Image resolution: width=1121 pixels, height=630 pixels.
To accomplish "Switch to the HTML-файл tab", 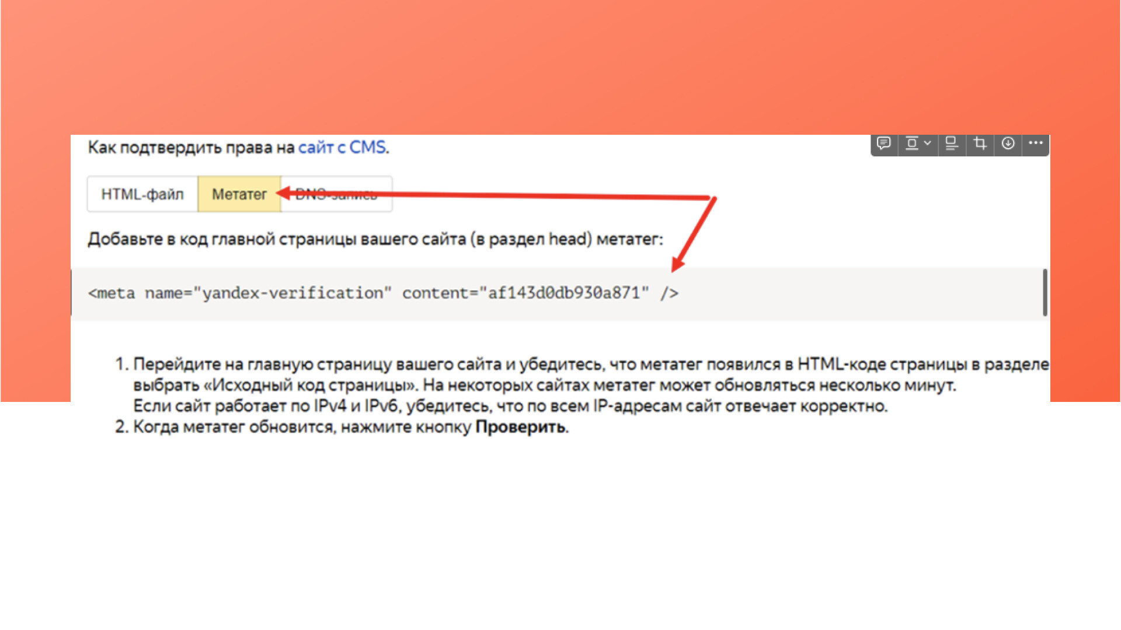I will click(142, 194).
